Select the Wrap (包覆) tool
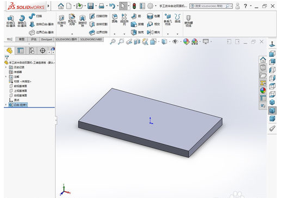This screenshot has height=198, width=286. 153,16
